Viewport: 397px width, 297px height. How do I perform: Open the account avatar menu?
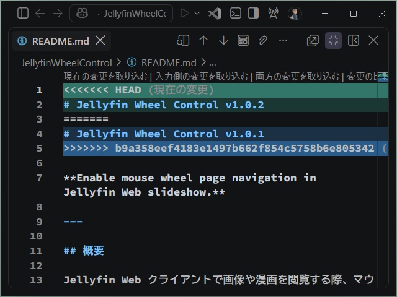pos(295,14)
